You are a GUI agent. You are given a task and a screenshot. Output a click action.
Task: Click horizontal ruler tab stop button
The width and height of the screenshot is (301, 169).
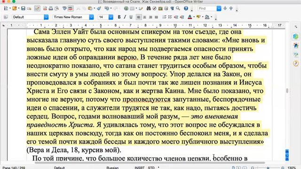[x=4, y=25]
